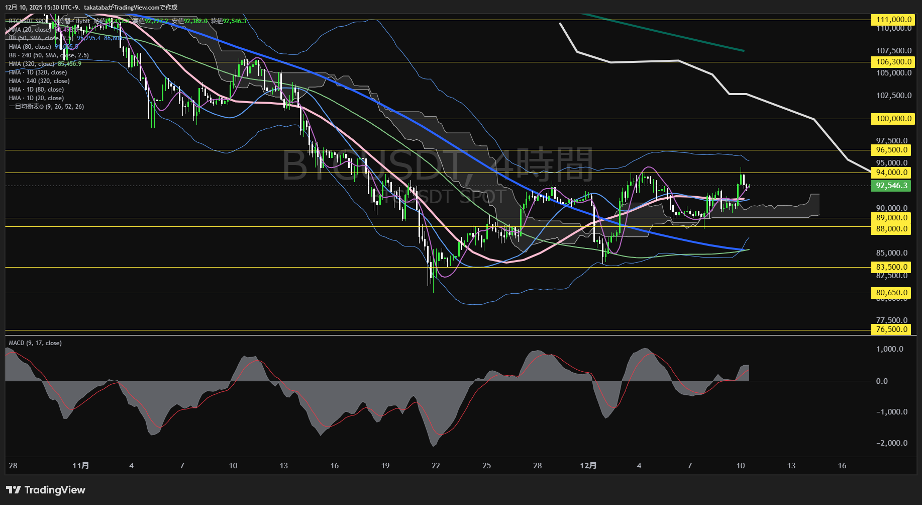Select the MACD (9, 17, close) pane legend

tap(35, 343)
